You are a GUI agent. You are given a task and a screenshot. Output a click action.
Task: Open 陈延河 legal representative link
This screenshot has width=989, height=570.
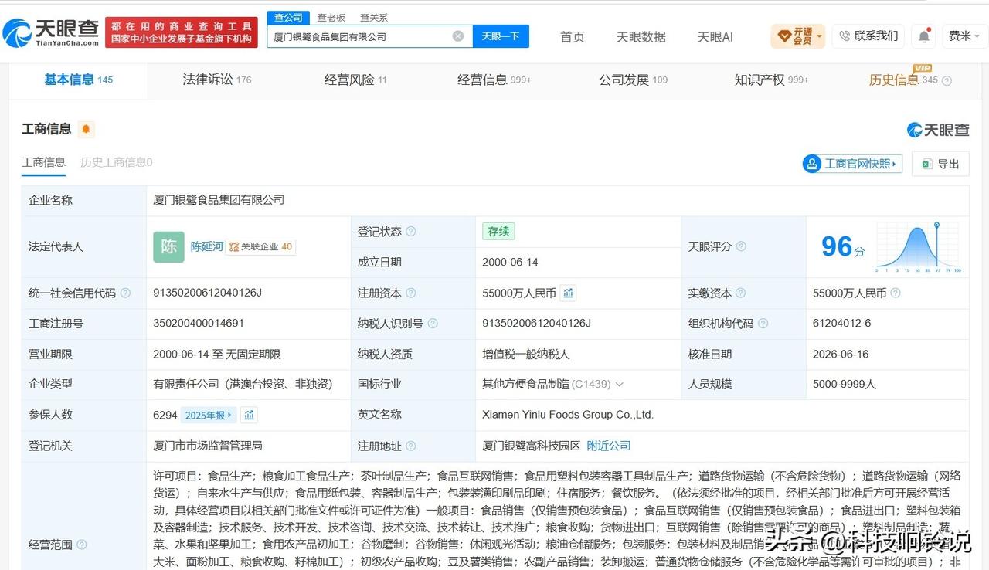tap(207, 246)
